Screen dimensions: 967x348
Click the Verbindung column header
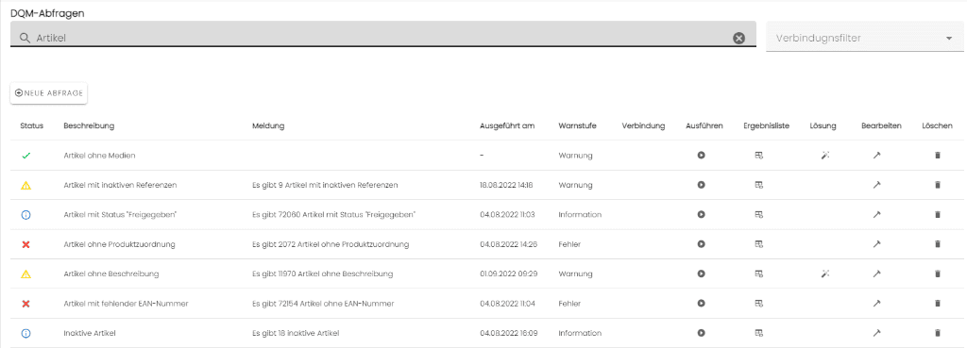(x=643, y=125)
